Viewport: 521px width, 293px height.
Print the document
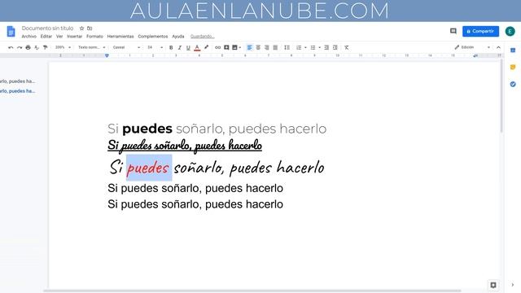(28, 47)
